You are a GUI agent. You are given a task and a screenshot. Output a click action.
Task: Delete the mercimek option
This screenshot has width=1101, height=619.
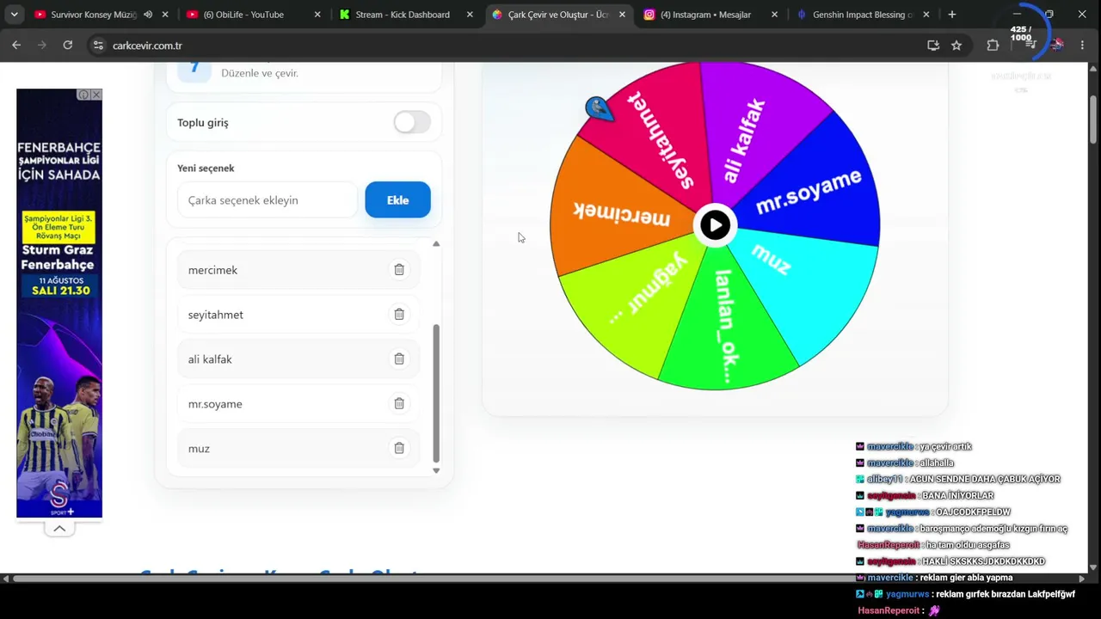coord(399,270)
